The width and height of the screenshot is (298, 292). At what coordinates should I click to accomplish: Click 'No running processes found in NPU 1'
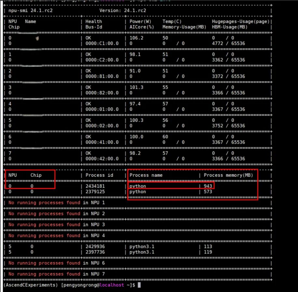[x=56, y=203]
